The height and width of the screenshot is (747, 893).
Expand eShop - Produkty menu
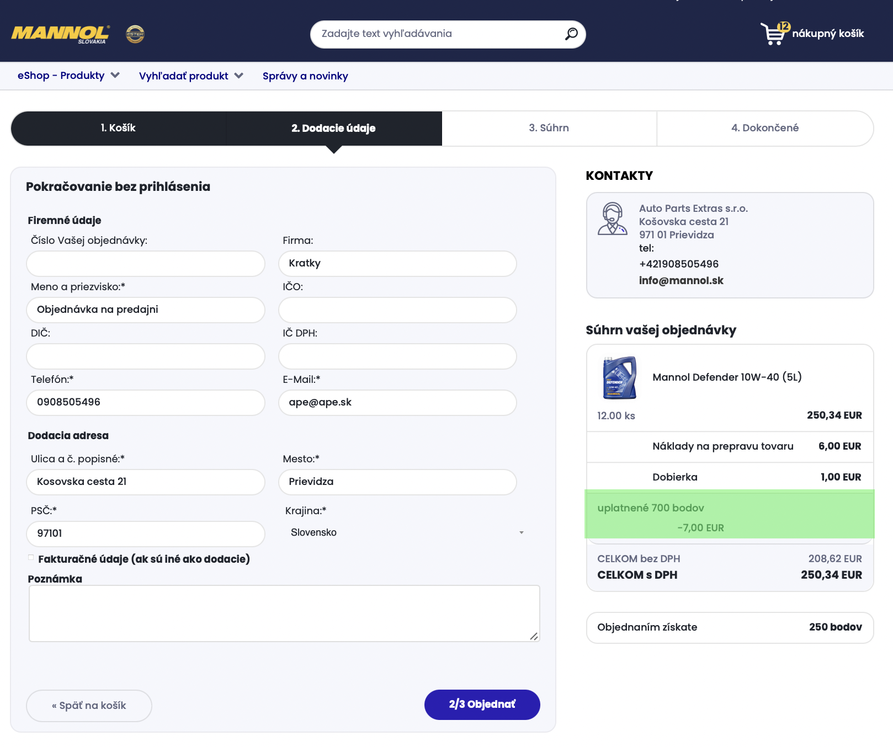(x=68, y=76)
